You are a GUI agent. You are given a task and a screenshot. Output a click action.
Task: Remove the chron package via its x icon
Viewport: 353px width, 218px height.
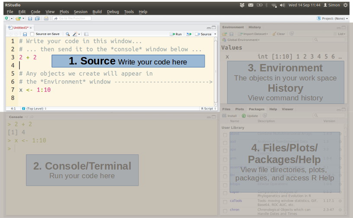[340, 210]
